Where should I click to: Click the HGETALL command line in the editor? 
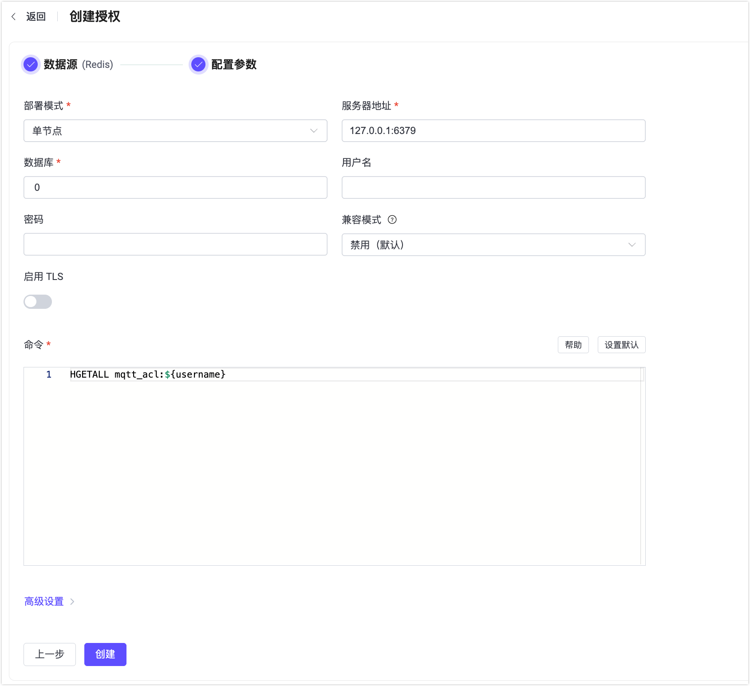147,374
